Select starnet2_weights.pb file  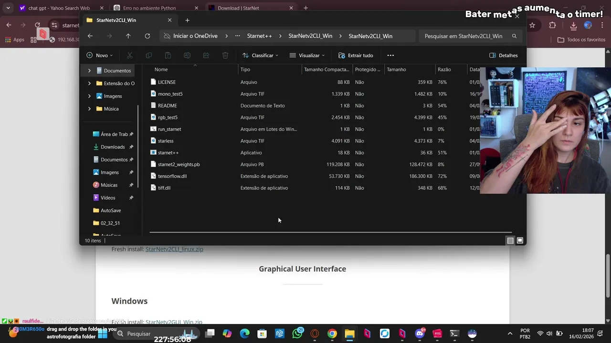click(179, 164)
